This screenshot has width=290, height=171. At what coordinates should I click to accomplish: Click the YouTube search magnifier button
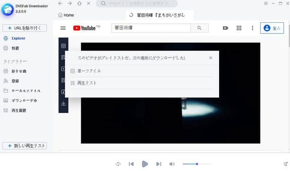pos(199,28)
